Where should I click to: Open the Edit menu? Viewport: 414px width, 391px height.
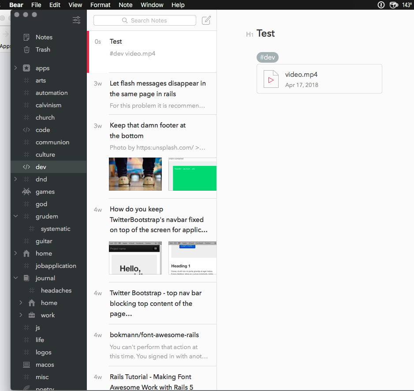point(55,5)
